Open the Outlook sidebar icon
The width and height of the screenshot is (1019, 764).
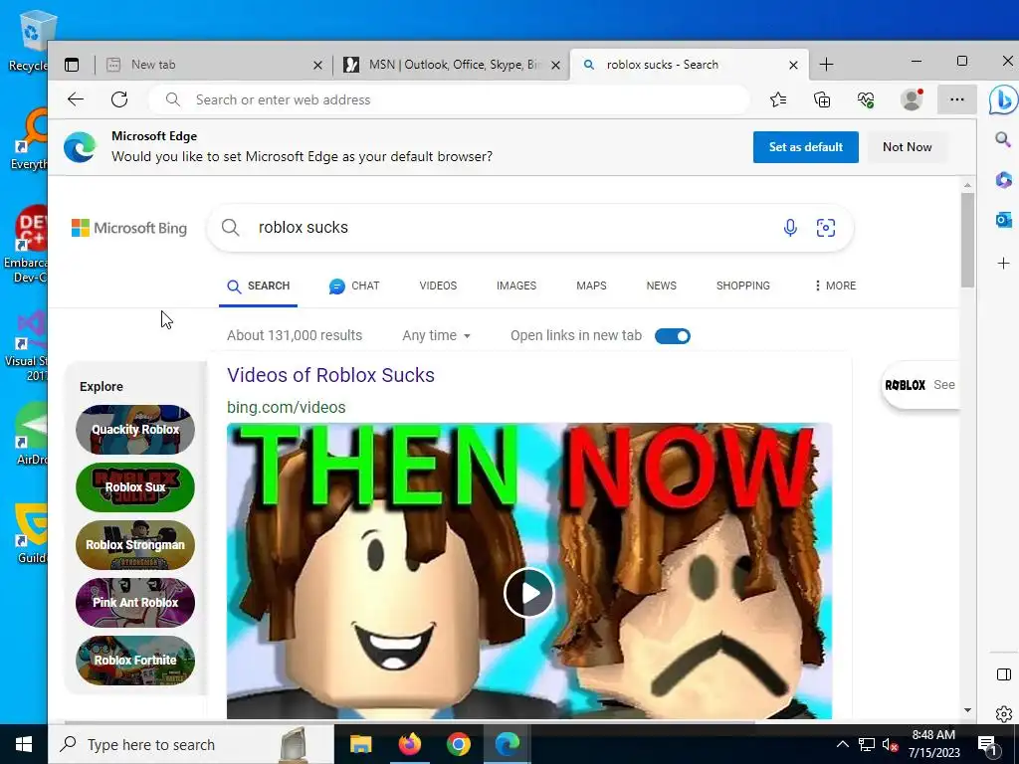click(x=1003, y=220)
